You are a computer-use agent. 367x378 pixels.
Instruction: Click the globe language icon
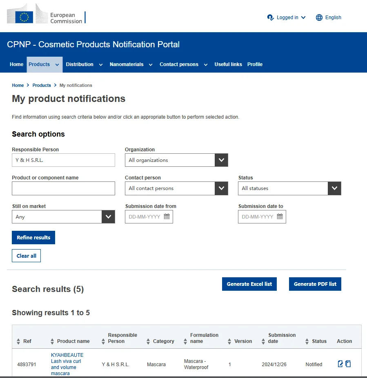(x=319, y=18)
